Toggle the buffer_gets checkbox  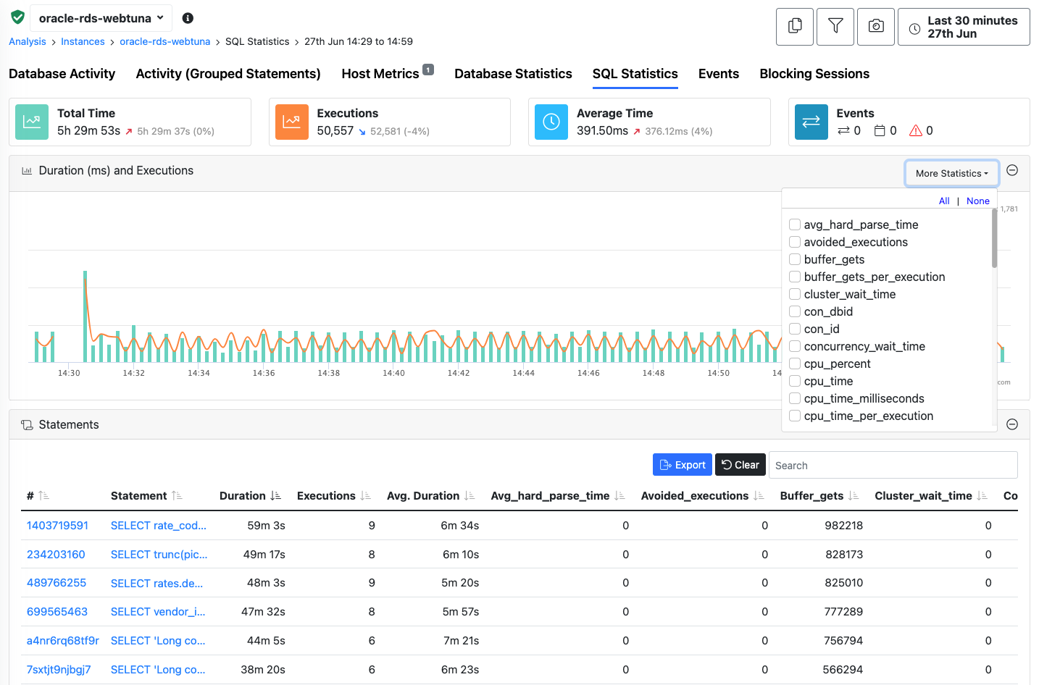pos(795,259)
